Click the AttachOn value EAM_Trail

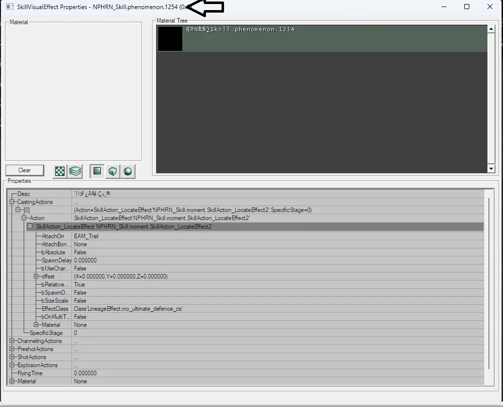point(86,236)
